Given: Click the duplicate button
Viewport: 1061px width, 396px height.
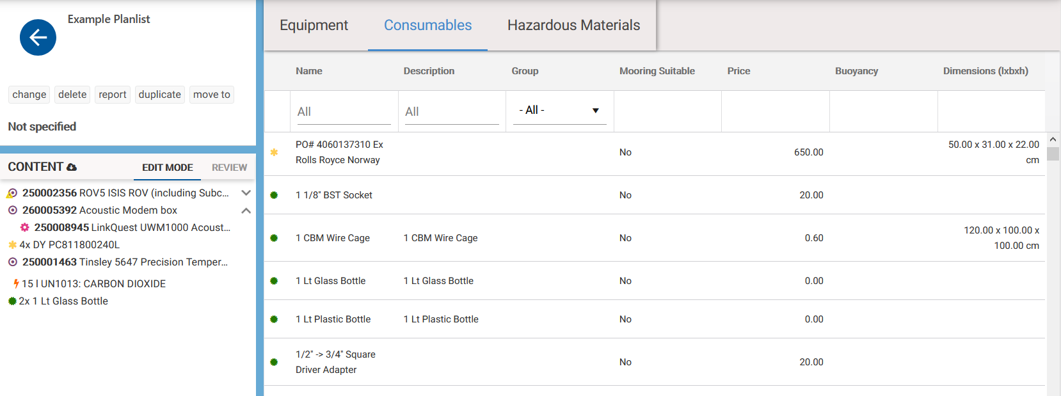Looking at the screenshot, I should (159, 95).
